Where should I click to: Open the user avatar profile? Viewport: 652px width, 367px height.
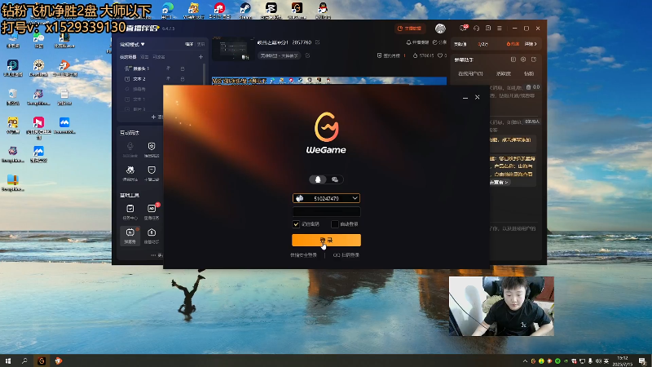coord(440,29)
